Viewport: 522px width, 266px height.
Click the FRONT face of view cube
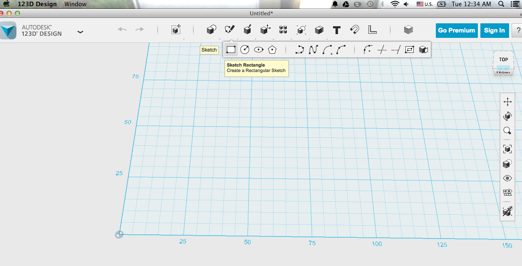click(x=503, y=72)
